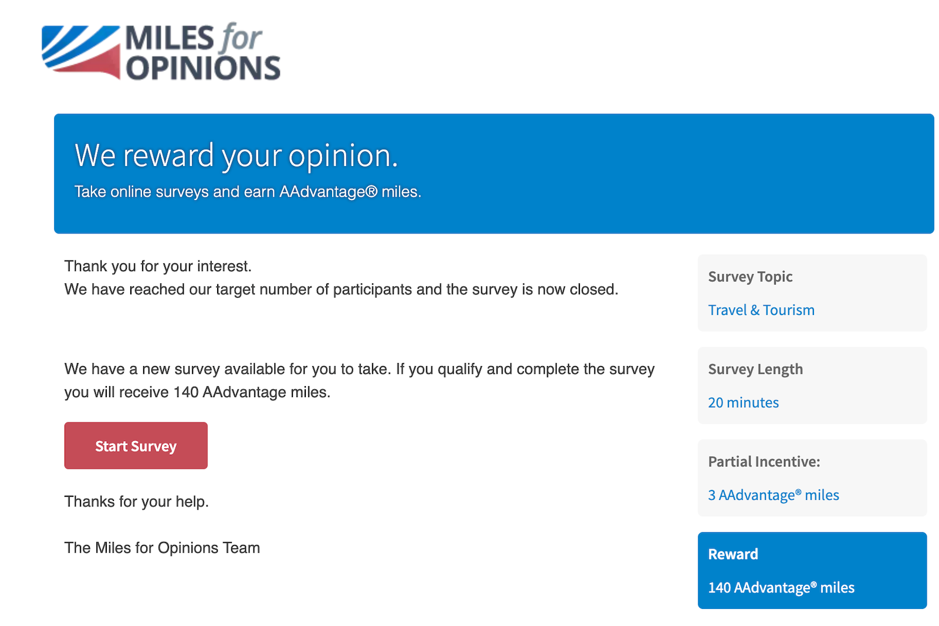939x626 pixels.
Task: Click the Survey Length panel header
Action: 755,369
